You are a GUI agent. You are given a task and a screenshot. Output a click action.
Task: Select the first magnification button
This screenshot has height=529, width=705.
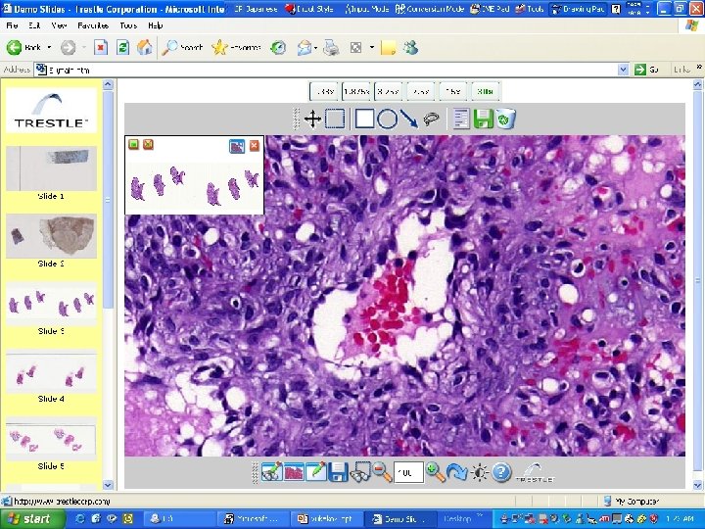(x=324, y=91)
